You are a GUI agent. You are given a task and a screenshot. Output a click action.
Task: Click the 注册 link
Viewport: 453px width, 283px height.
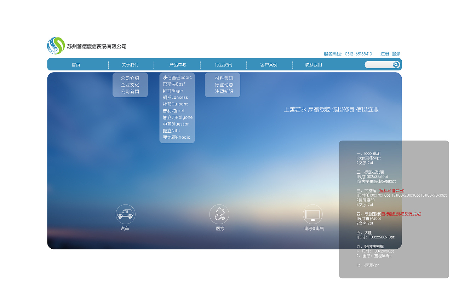coord(385,54)
